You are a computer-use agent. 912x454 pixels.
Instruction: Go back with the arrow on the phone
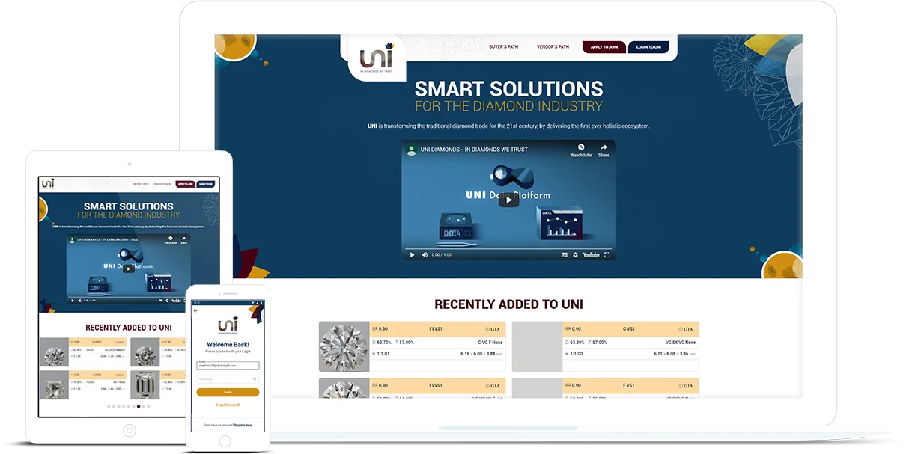[195, 310]
